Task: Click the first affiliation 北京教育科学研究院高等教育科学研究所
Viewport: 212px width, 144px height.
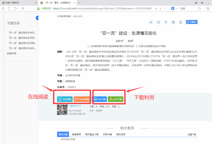Action: (x=111, y=46)
